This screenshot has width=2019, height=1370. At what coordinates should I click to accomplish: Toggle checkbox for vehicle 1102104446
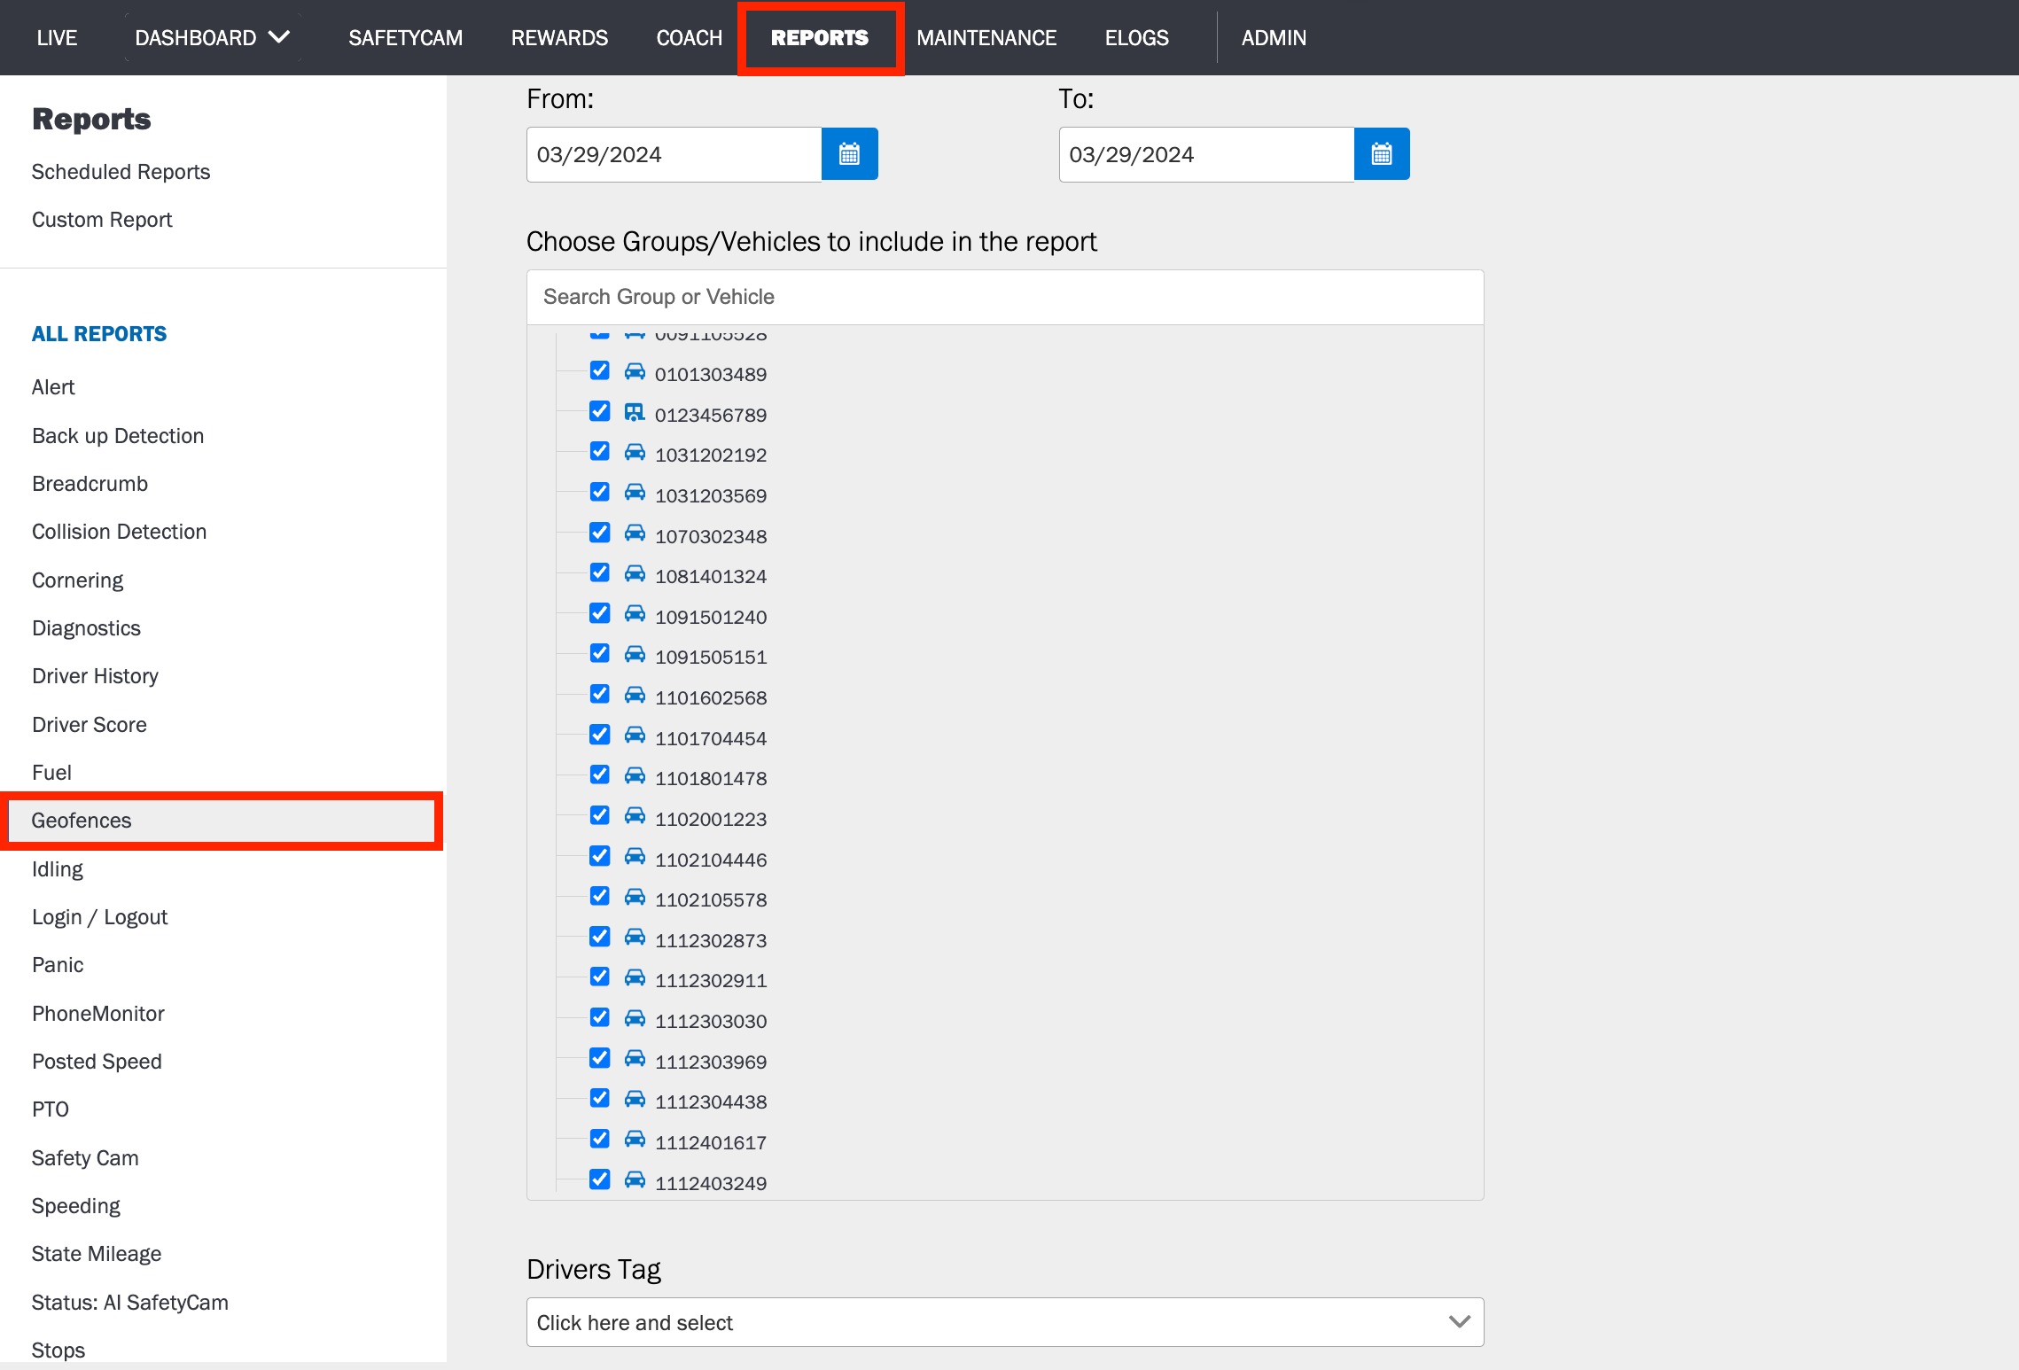(600, 856)
